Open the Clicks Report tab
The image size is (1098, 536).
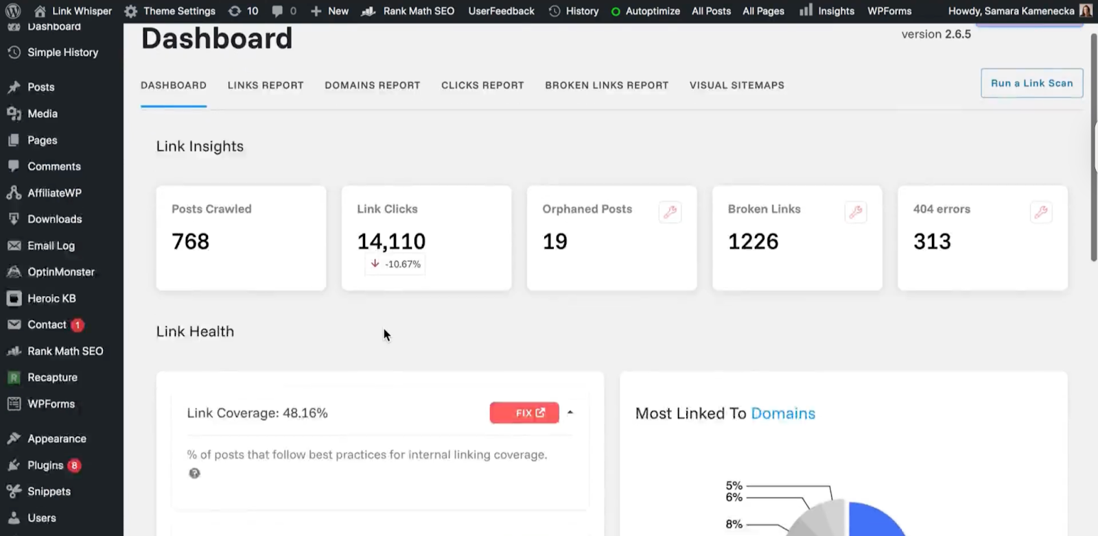pos(482,85)
